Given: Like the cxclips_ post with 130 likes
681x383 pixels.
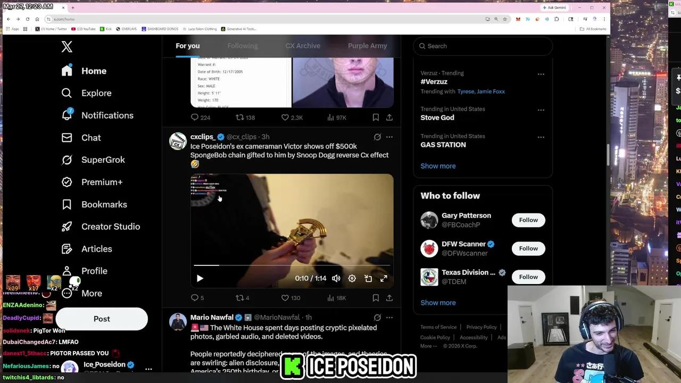Looking at the screenshot, I should [290, 298].
